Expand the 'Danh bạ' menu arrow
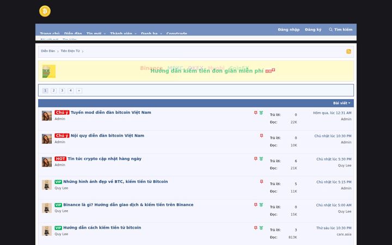The image size is (392, 245). tap(161, 34)
